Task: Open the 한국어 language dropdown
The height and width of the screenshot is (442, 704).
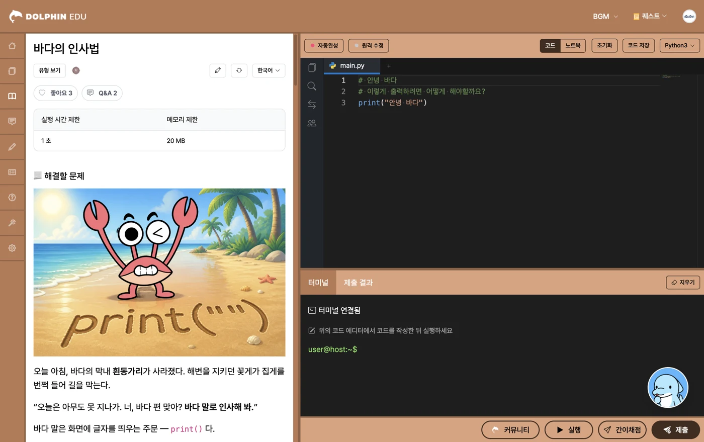Action: coord(269,70)
